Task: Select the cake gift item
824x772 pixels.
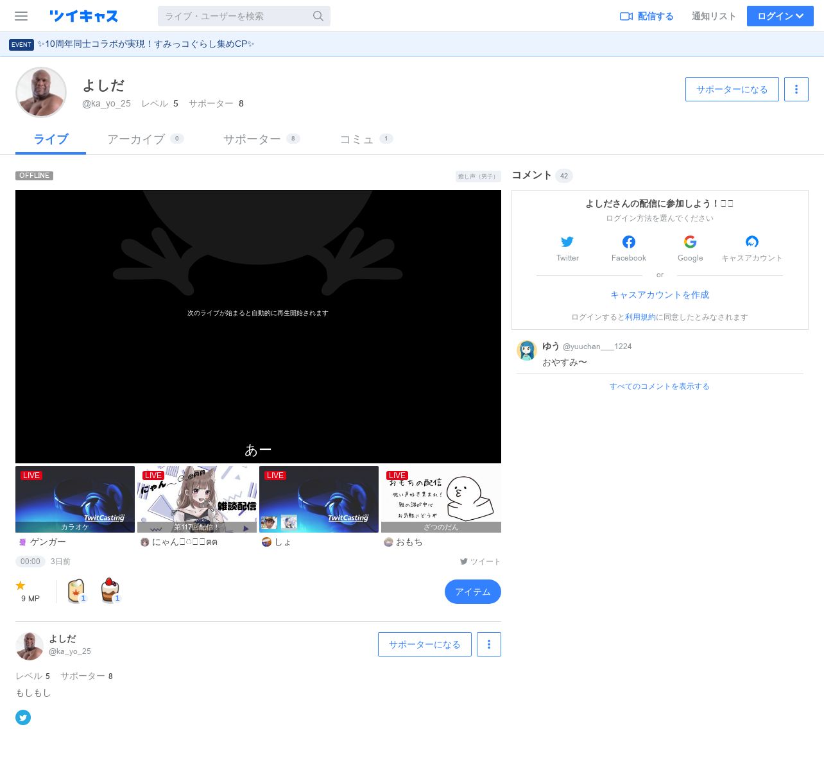Action: 110,590
